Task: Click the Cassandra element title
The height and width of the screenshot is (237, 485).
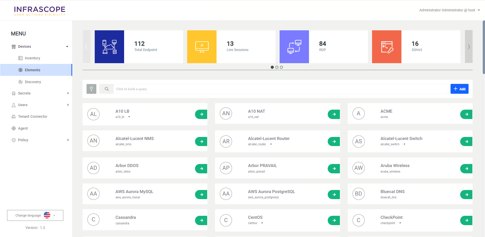Action: point(126,217)
